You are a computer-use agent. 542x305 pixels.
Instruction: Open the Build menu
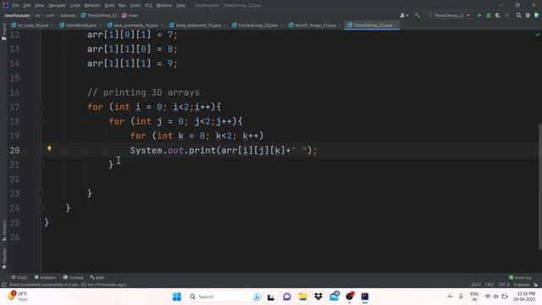pos(109,5)
